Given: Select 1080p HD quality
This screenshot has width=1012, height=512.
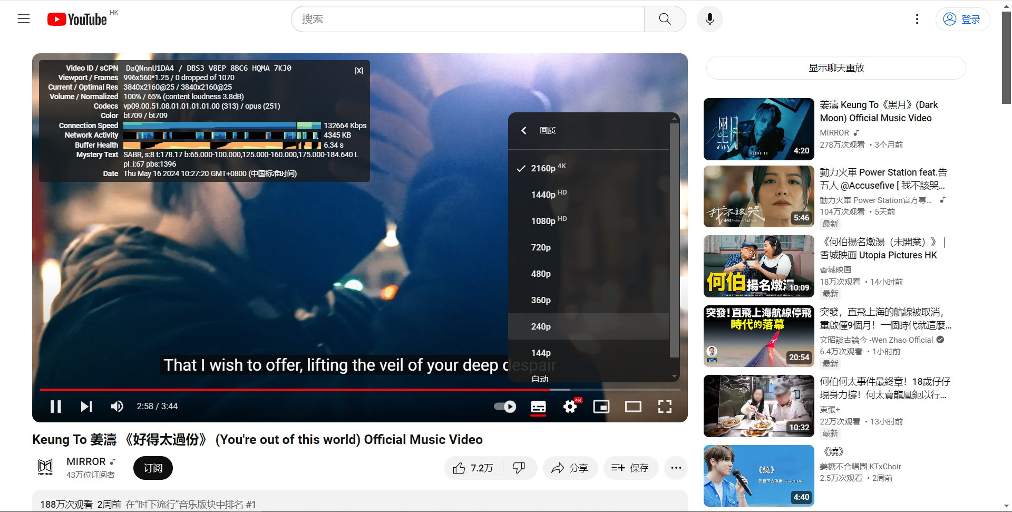Looking at the screenshot, I should coord(588,221).
